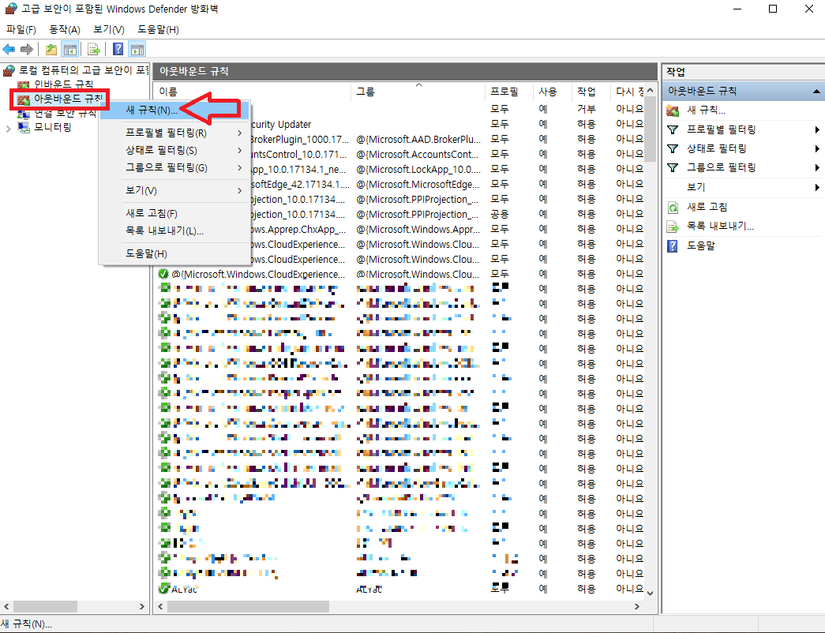
Task: Click the Back arrow toolbar icon
Action: pos(9,50)
